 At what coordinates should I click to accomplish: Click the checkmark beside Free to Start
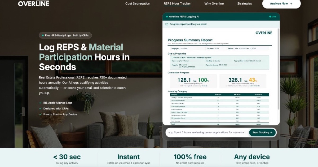41,115
